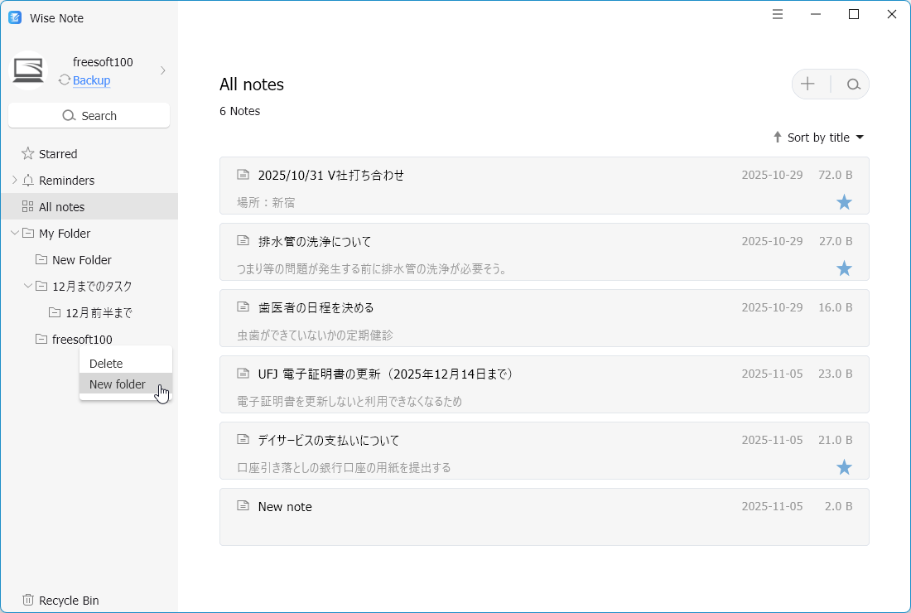The width and height of the screenshot is (911, 613).
Task: Open the UFJ 電子証明書の更新 note
Action: tap(386, 374)
